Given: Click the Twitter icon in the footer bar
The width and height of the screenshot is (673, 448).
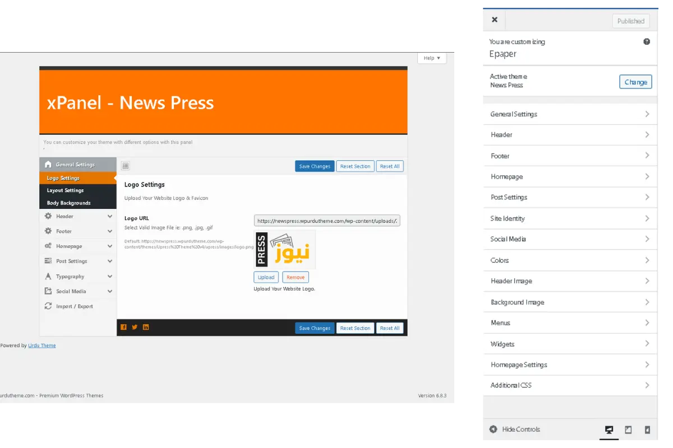Looking at the screenshot, I should (135, 328).
